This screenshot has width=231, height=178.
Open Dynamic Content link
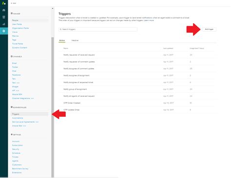19,48
